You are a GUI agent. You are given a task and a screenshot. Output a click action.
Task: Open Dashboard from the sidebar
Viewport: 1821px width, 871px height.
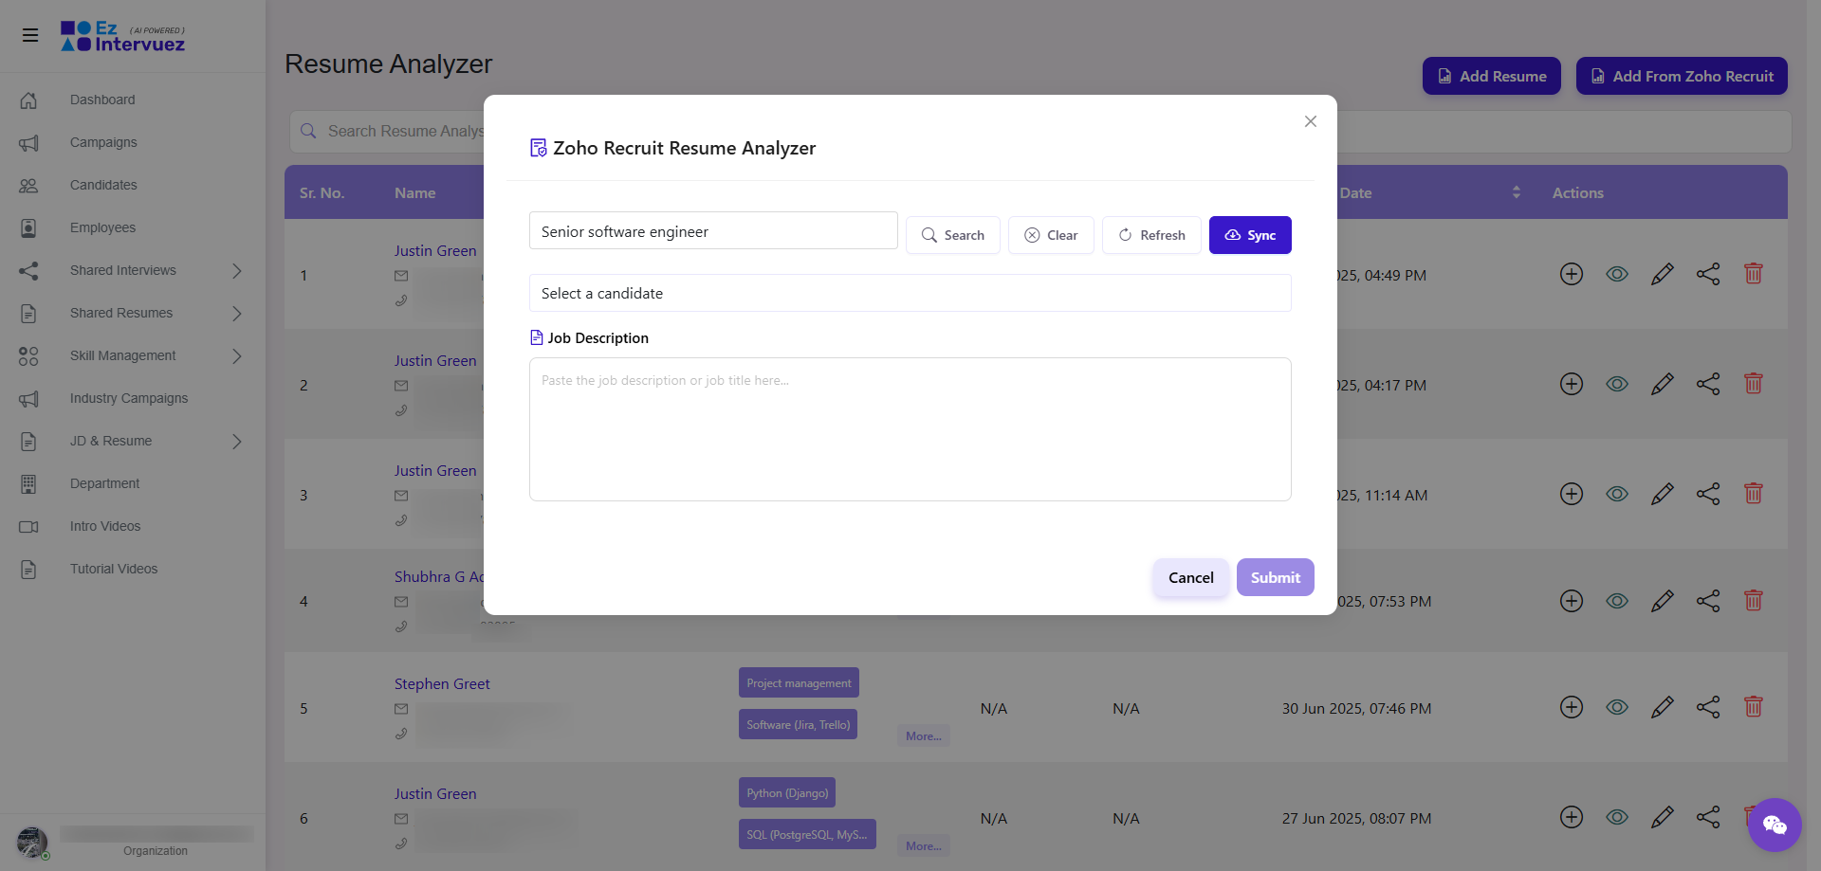click(x=102, y=100)
